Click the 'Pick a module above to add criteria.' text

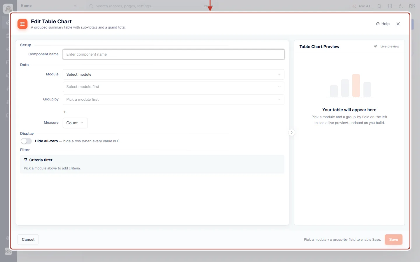(x=52, y=168)
